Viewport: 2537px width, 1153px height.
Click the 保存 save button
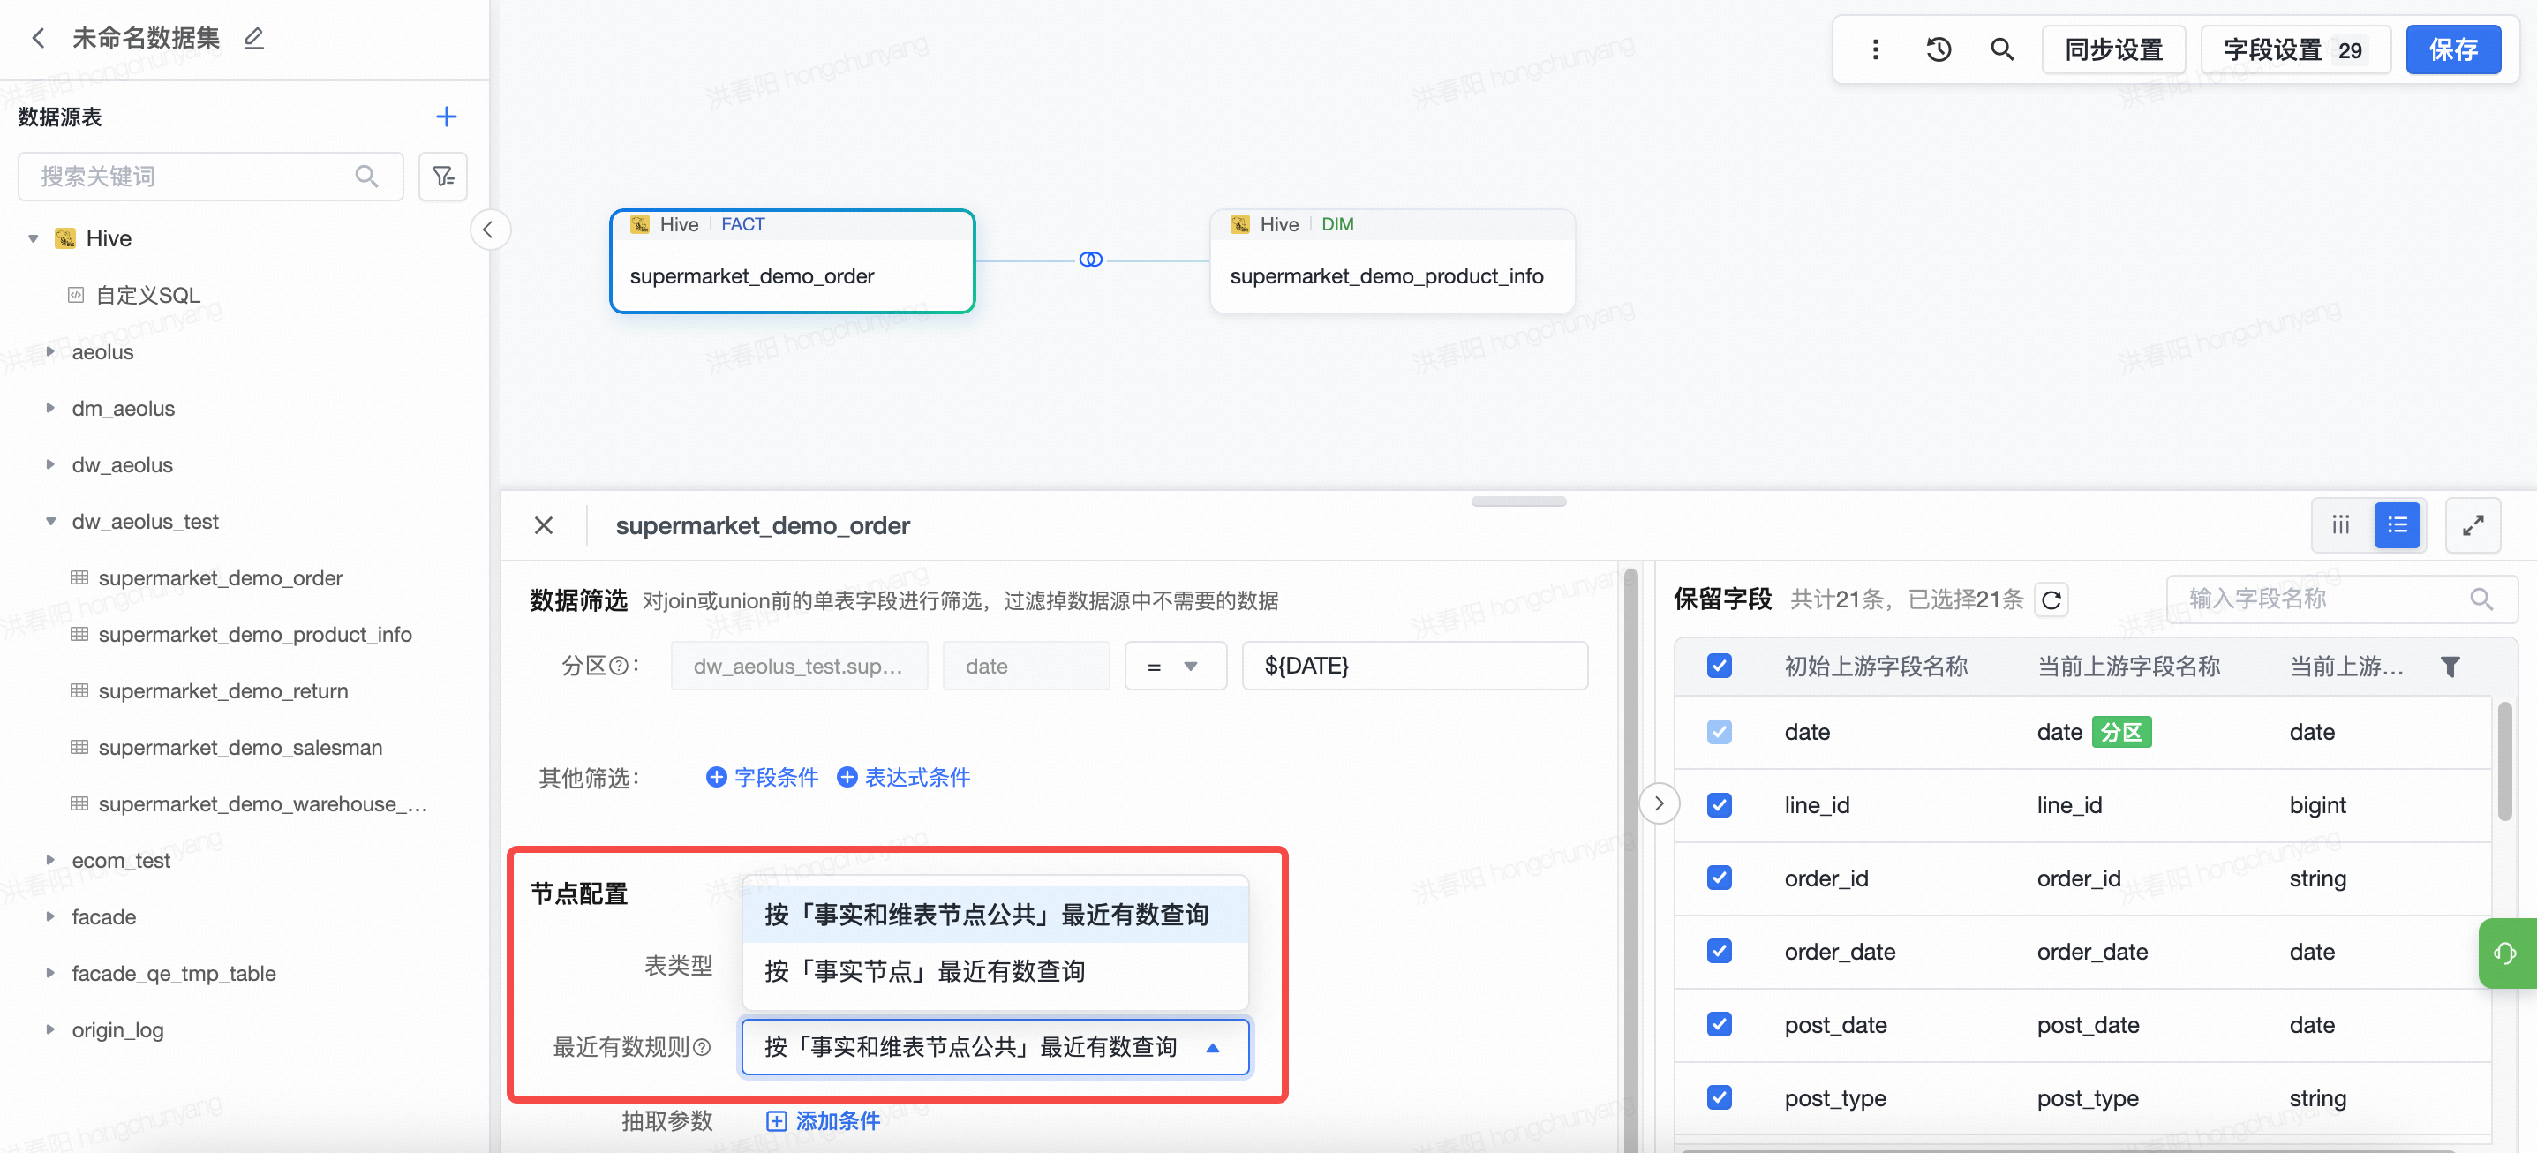click(x=2451, y=49)
